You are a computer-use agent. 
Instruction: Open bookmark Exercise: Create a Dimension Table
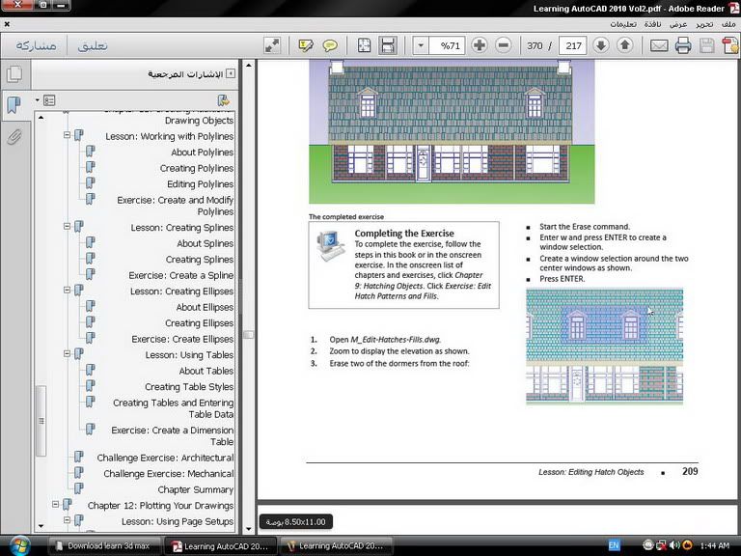point(173,436)
